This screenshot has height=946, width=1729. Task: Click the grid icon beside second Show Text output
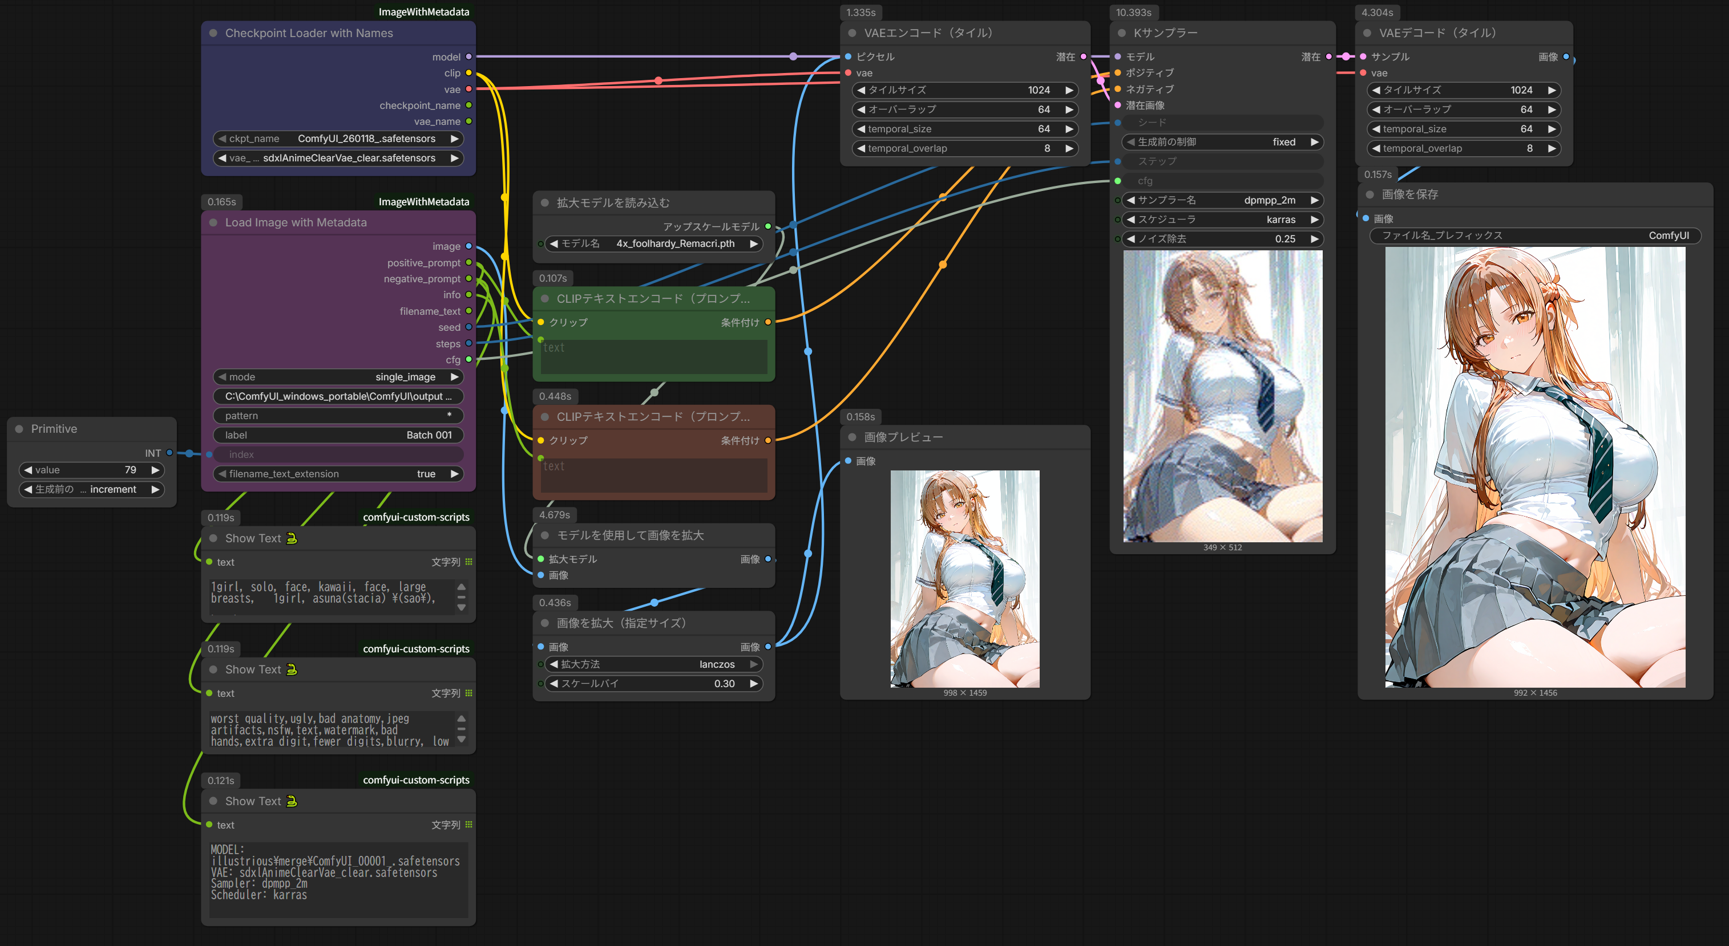pos(468,693)
